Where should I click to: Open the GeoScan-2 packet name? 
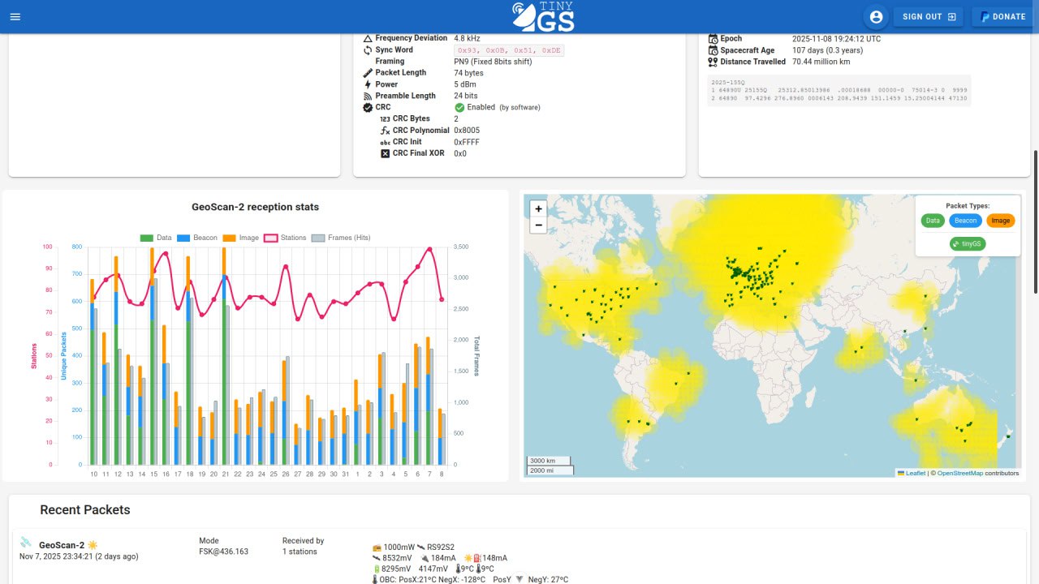point(62,545)
